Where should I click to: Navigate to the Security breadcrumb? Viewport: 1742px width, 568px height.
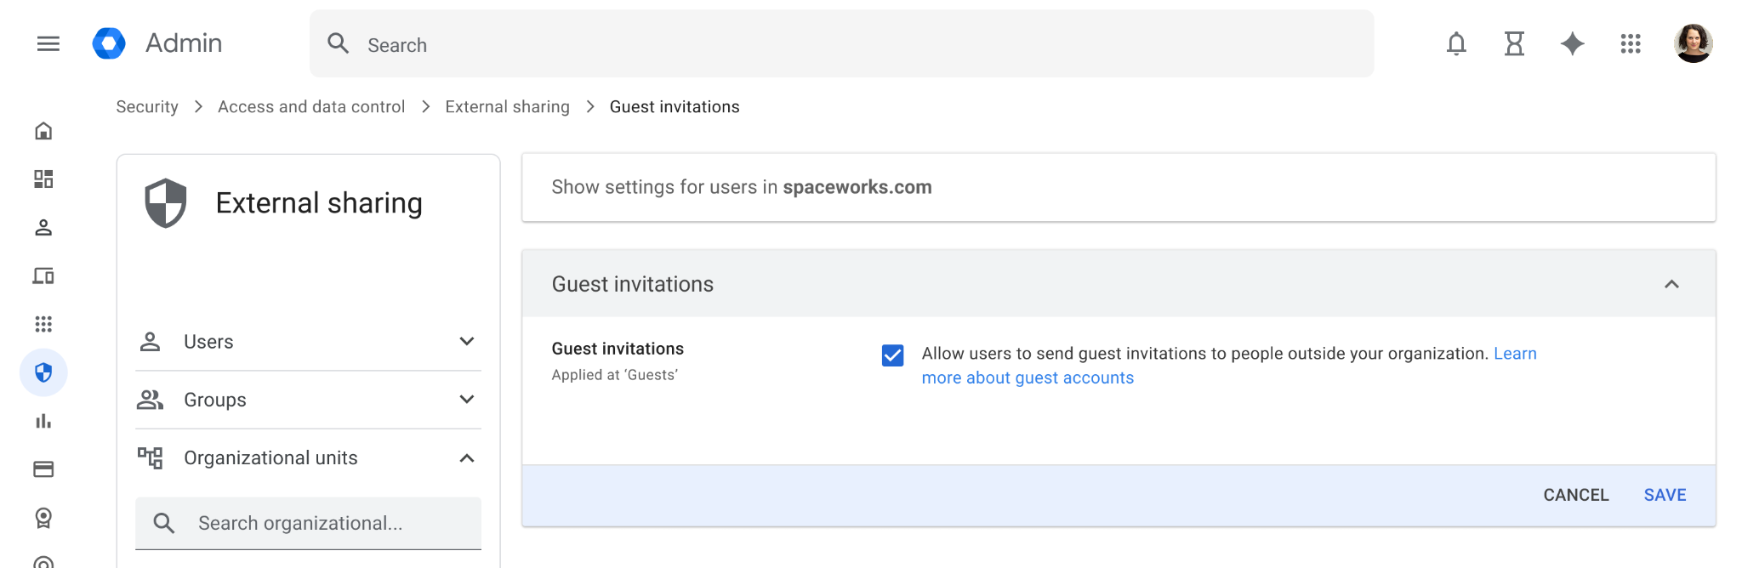146,106
